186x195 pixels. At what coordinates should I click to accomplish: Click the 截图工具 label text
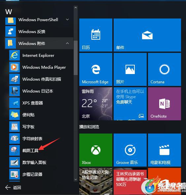click(30, 150)
